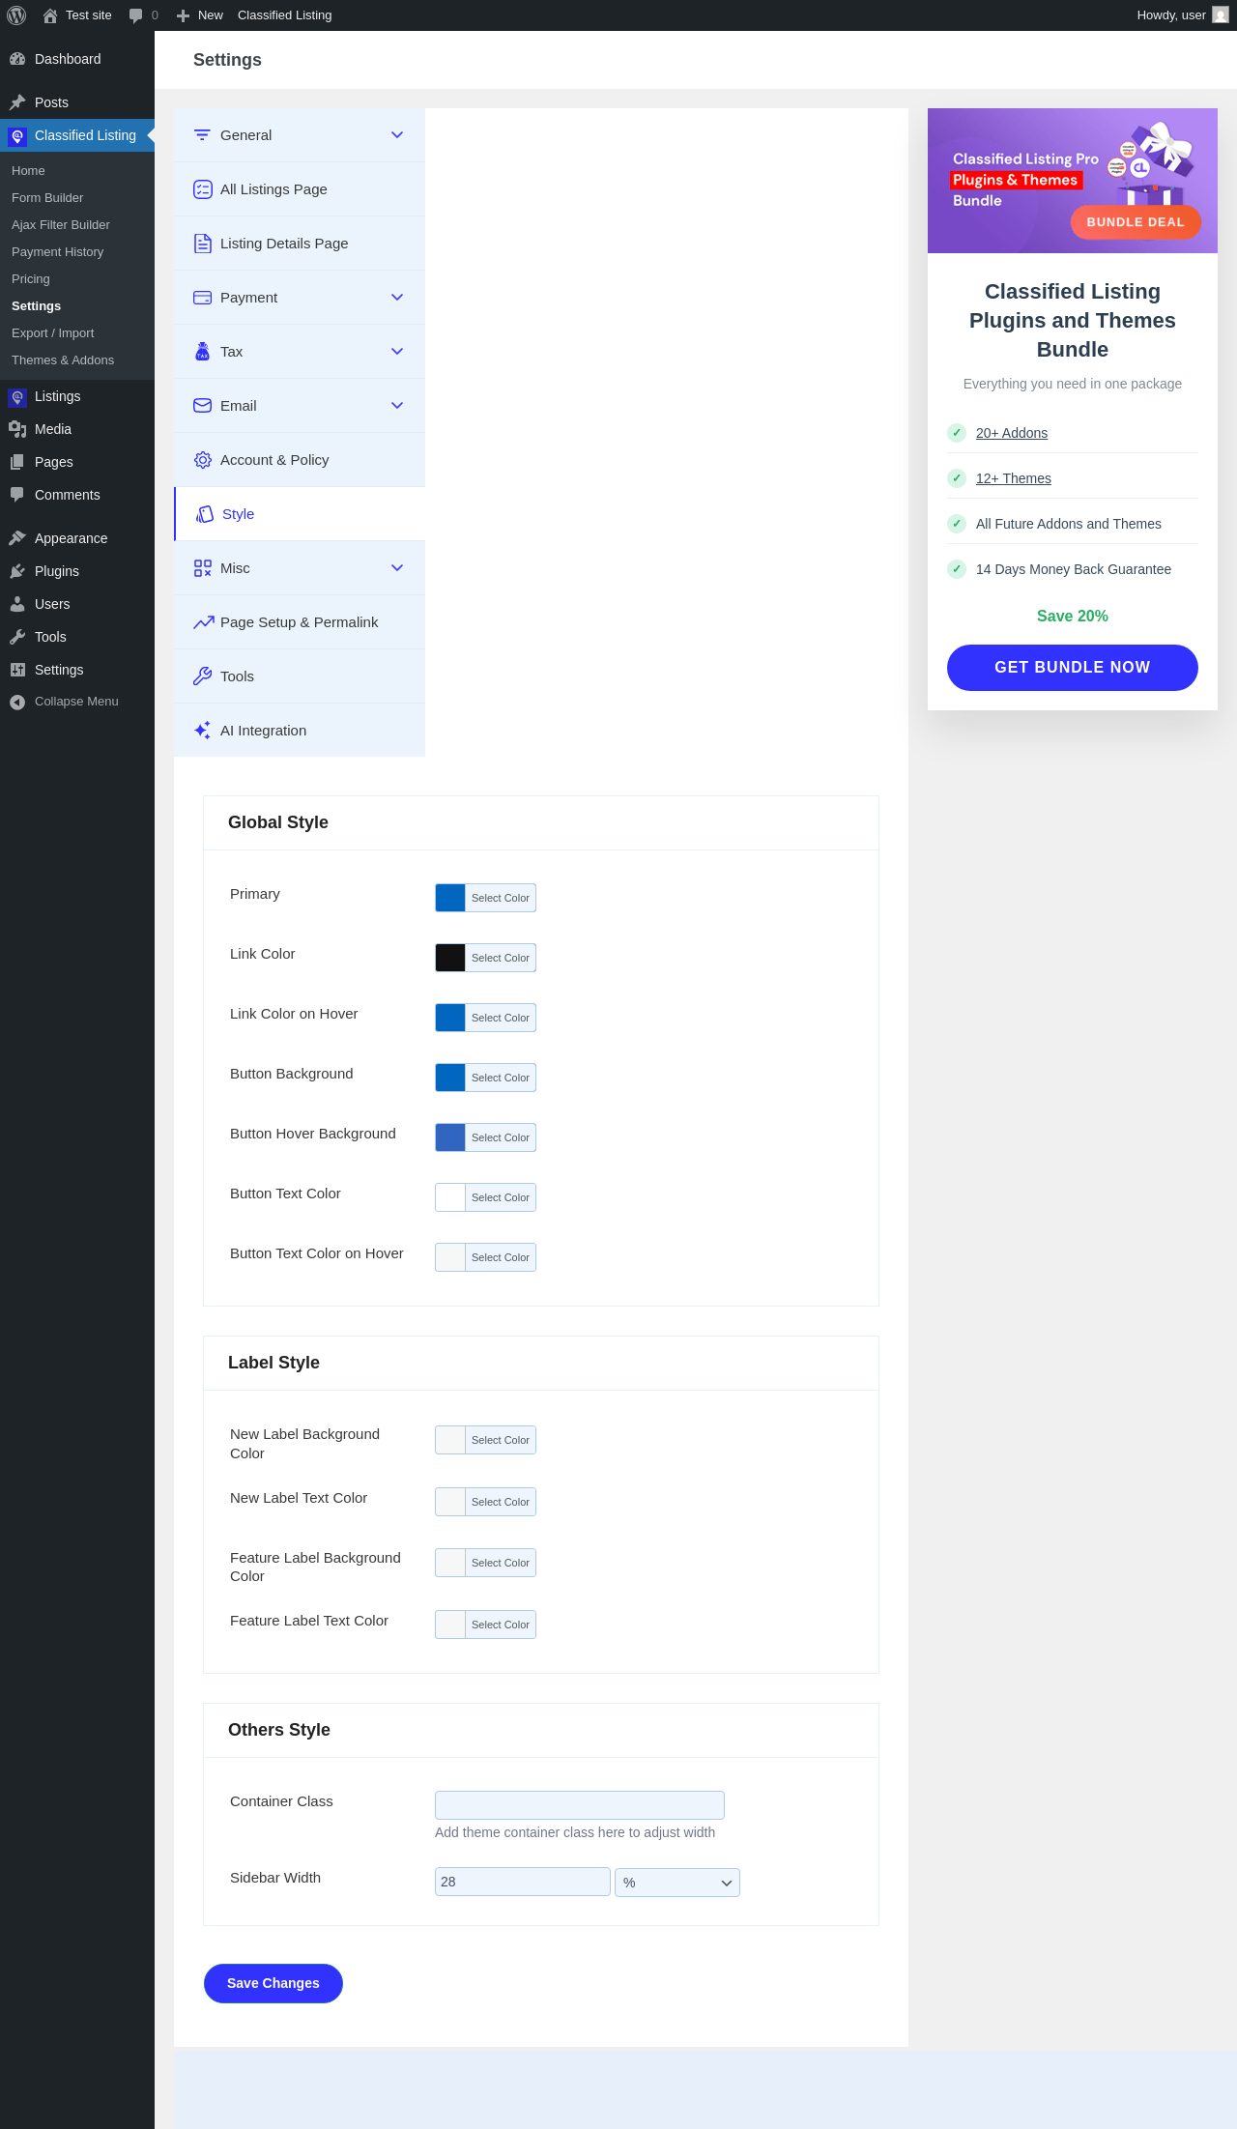1237x2129 pixels.
Task: Click the Container Class input field
Action: click(580, 1805)
